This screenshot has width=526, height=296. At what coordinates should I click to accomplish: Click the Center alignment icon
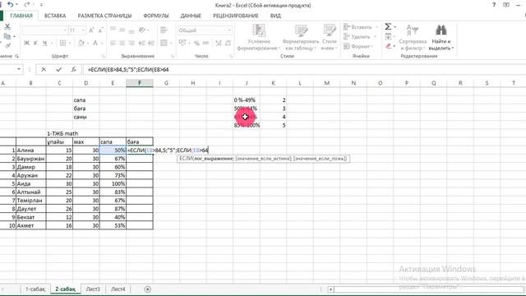pos(122,43)
